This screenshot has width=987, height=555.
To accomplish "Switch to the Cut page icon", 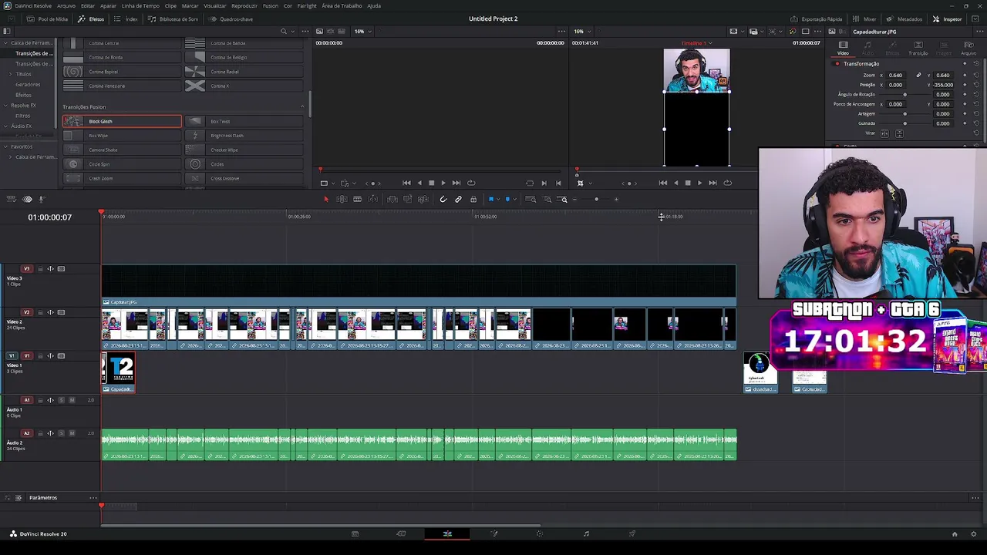I will [x=401, y=533].
